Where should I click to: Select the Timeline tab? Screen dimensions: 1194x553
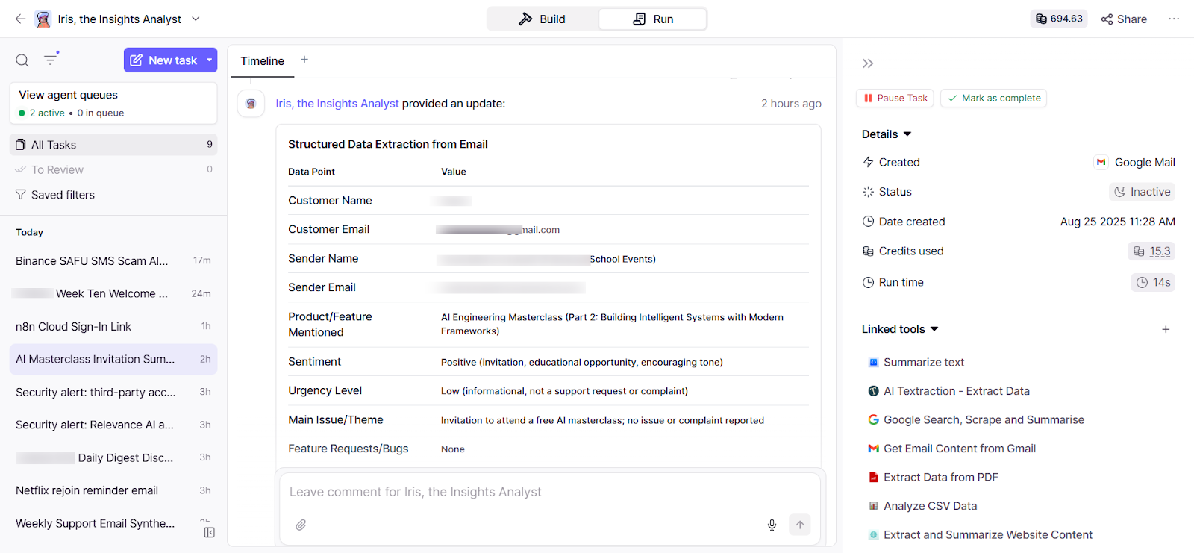click(x=262, y=61)
